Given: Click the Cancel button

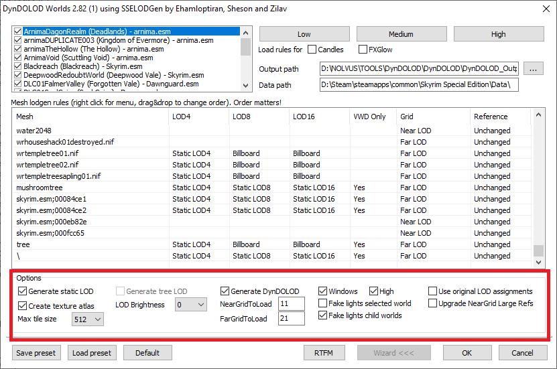Looking at the screenshot, I should 523,353.
